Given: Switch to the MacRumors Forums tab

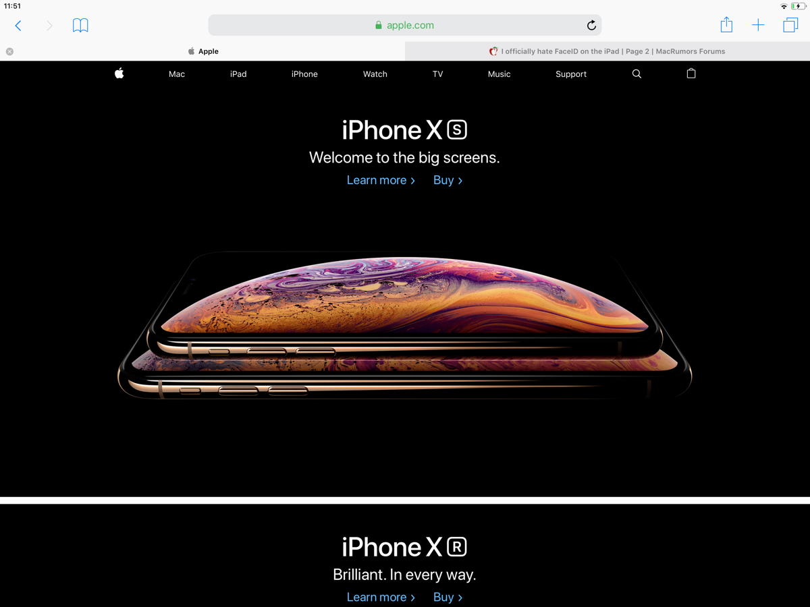Looking at the screenshot, I should (607, 51).
